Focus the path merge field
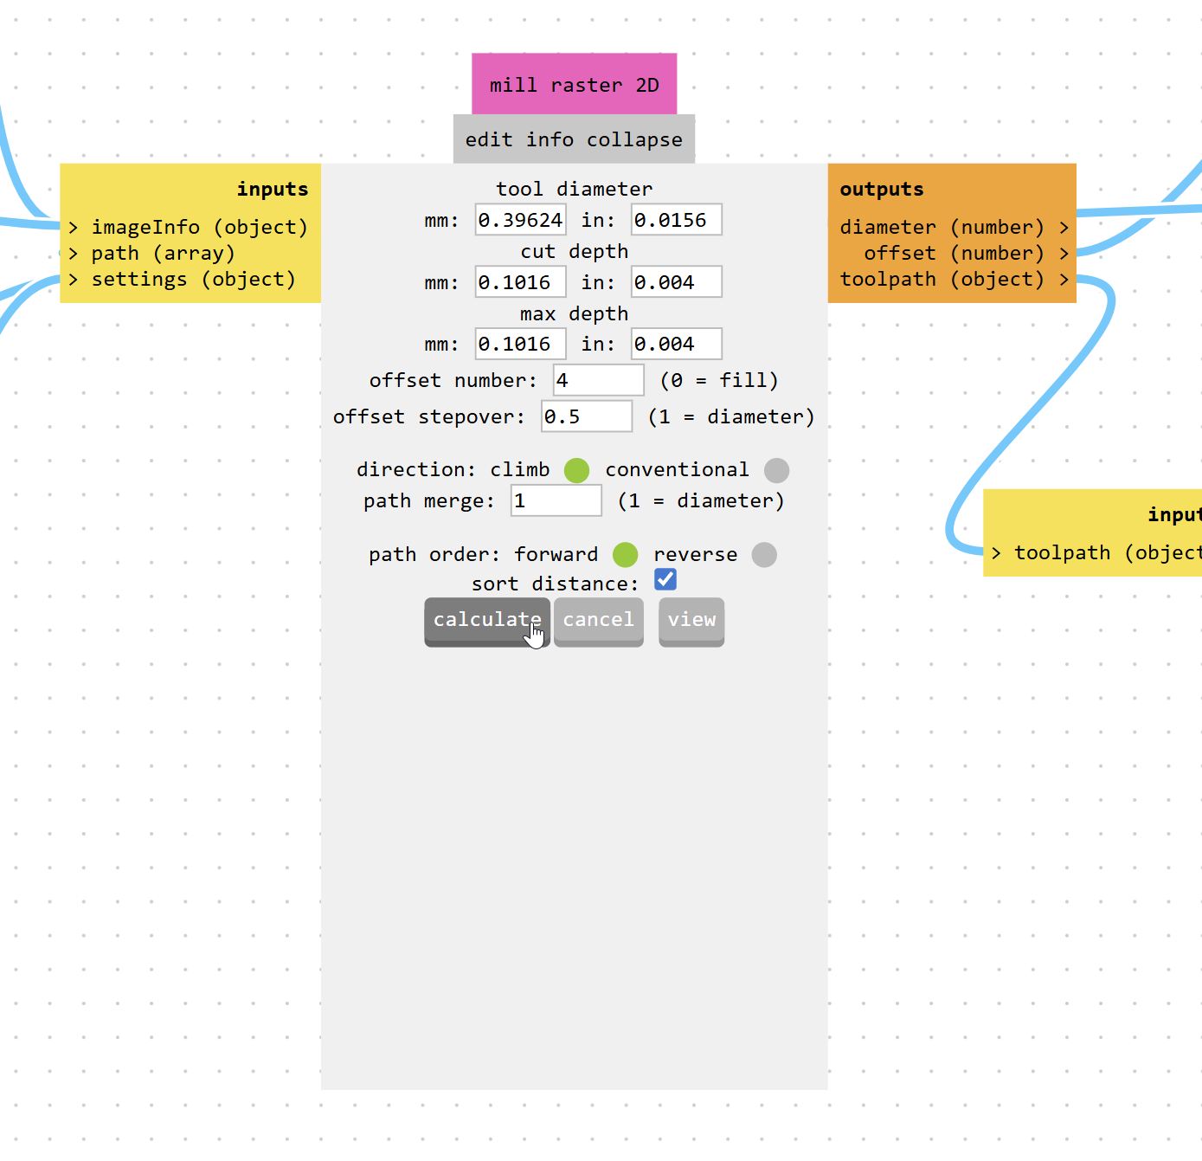 [556, 500]
